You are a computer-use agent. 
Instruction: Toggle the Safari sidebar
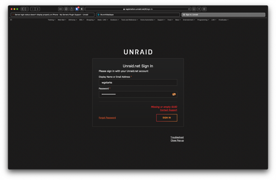23,9
